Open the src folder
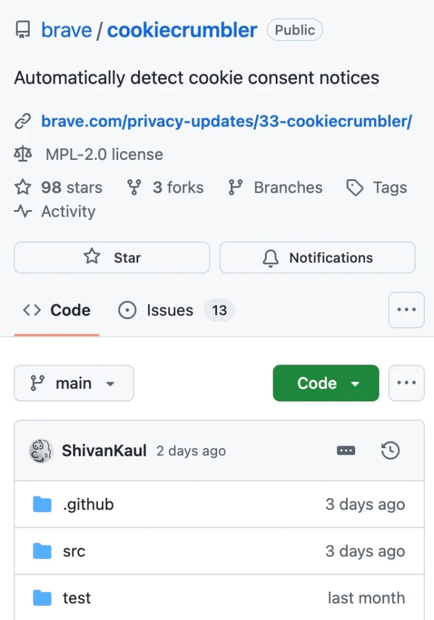The image size is (434, 620). click(74, 551)
